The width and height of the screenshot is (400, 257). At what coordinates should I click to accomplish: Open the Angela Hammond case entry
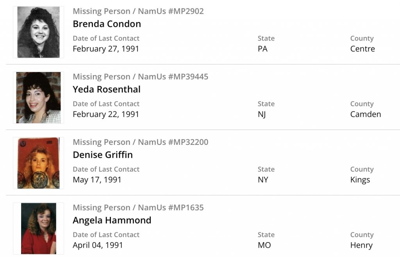[x=112, y=220]
